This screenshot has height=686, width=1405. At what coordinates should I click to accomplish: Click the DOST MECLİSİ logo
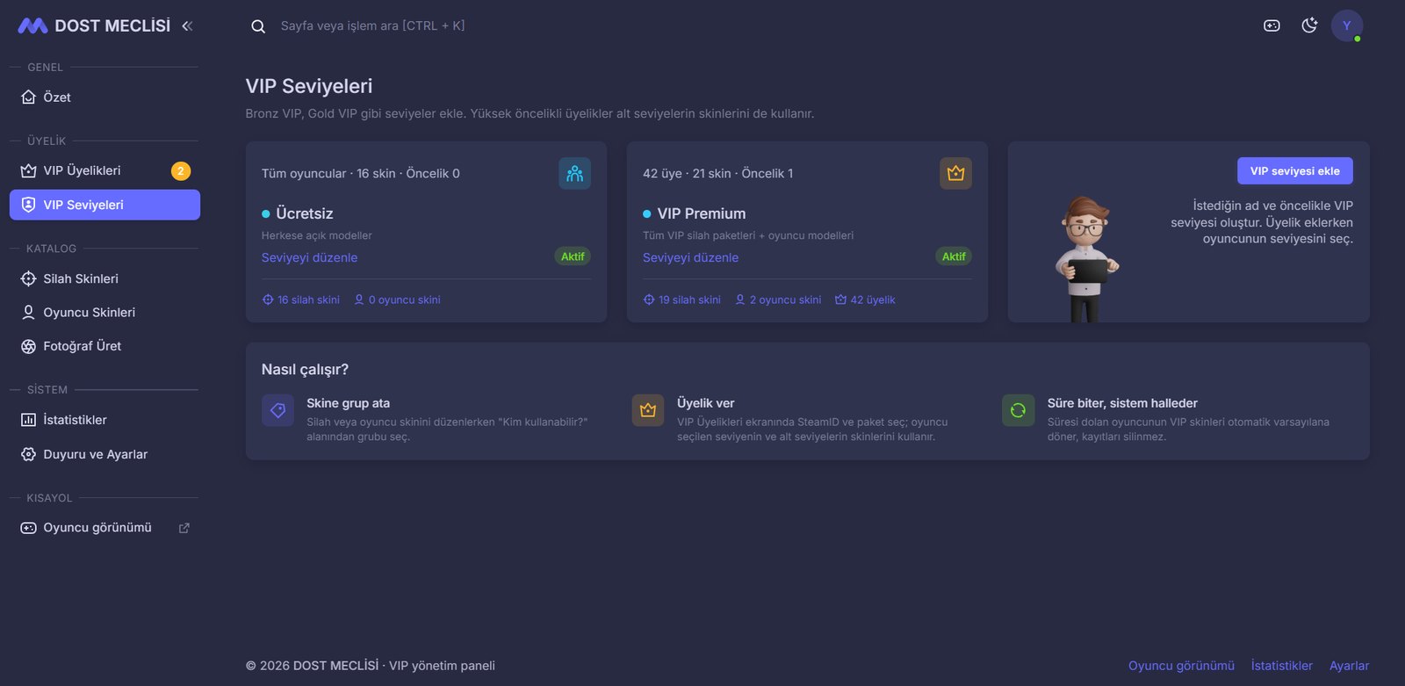click(x=94, y=26)
